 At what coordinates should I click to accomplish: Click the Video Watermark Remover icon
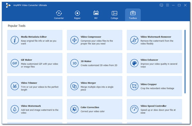tap(134, 40)
